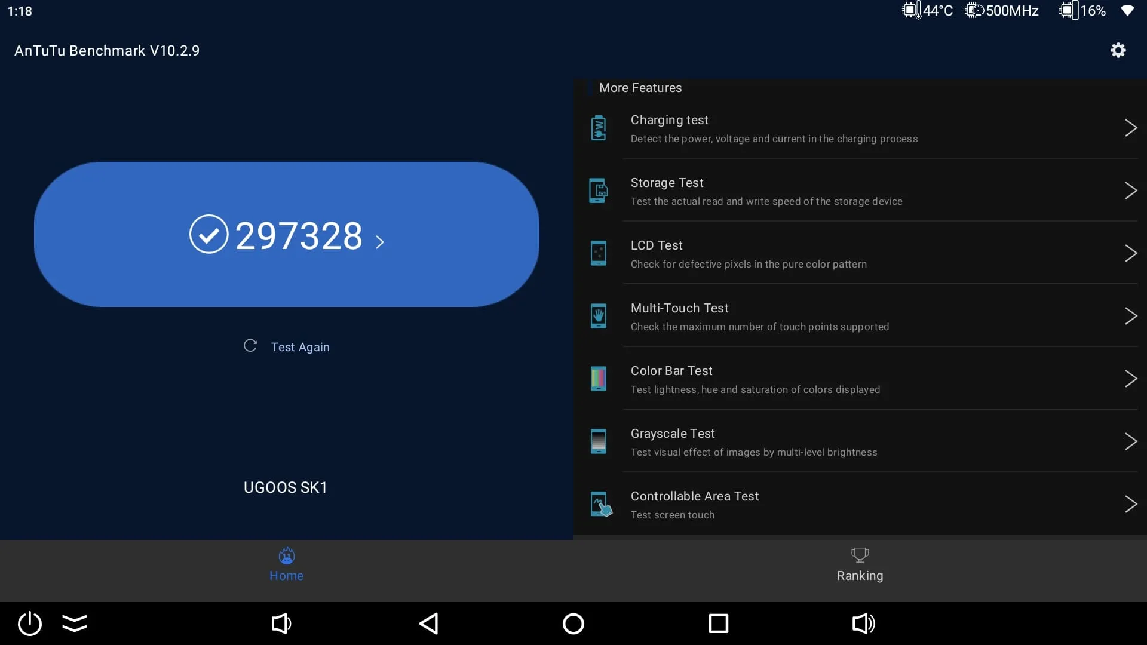Click the Multi-Touch Test hand icon
1147x645 pixels.
click(598, 317)
